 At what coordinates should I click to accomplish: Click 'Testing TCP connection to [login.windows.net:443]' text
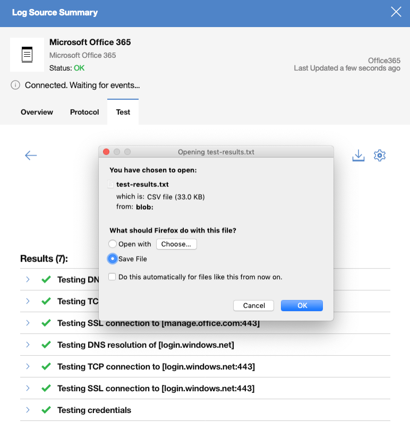point(156,366)
